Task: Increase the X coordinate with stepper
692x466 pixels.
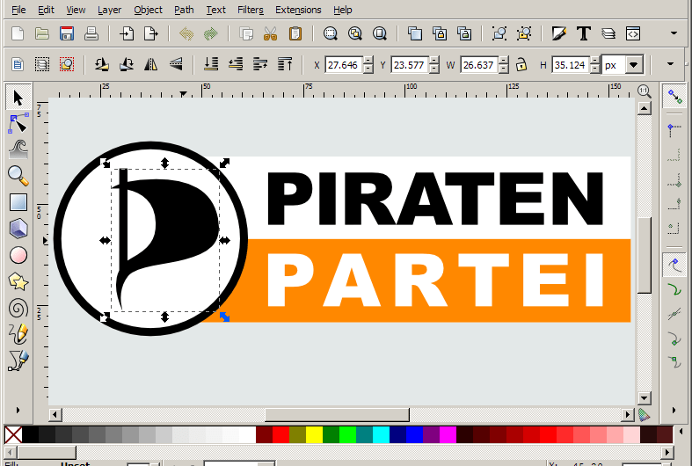Action: coord(368,61)
